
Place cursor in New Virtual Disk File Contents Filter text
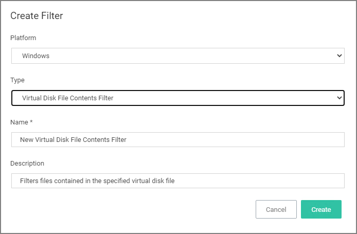click(x=73, y=139)
